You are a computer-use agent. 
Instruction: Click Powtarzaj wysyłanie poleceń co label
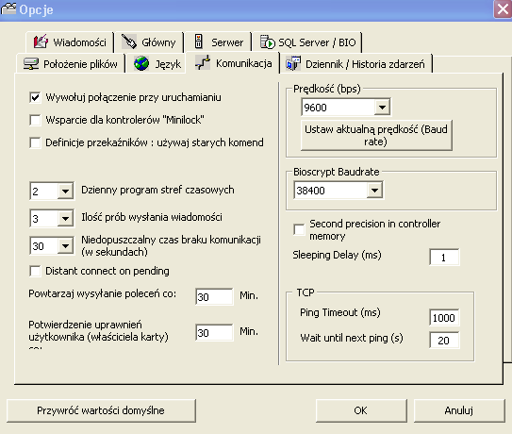pos(102,293)
